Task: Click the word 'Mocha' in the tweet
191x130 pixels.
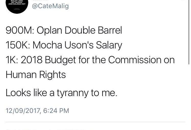Action: (47, 45)
